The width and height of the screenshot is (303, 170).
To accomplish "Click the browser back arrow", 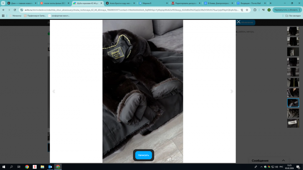I will point(3,10).
